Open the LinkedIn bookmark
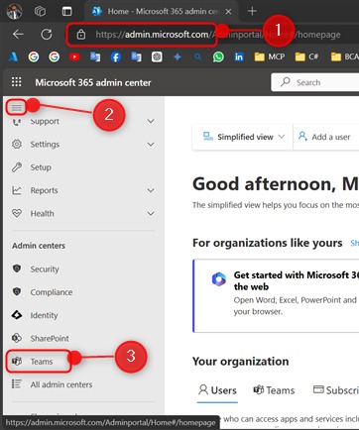Screen dimensions: 359x430 click(x=239, y=57)
